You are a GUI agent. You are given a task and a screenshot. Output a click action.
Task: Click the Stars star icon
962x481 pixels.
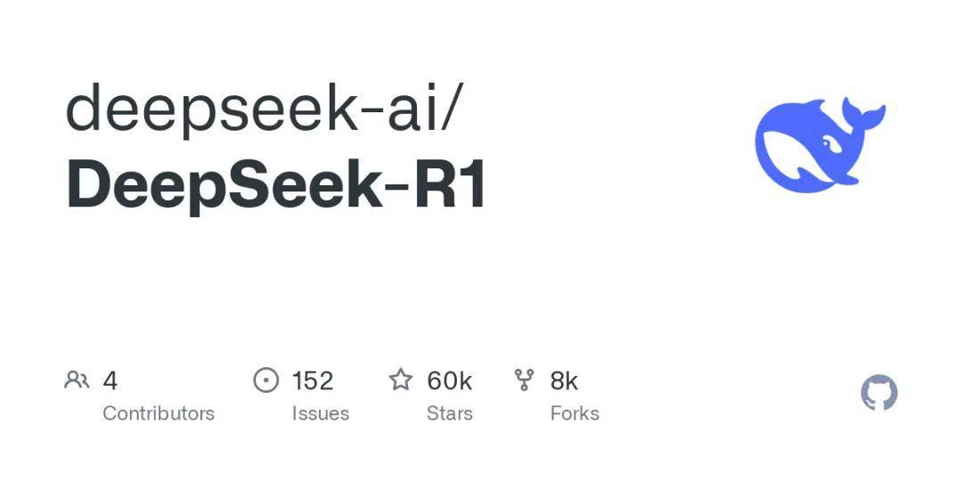pyautogui.click(x=401, y=379)
